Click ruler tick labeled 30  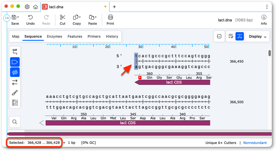(x=140, y=47)
